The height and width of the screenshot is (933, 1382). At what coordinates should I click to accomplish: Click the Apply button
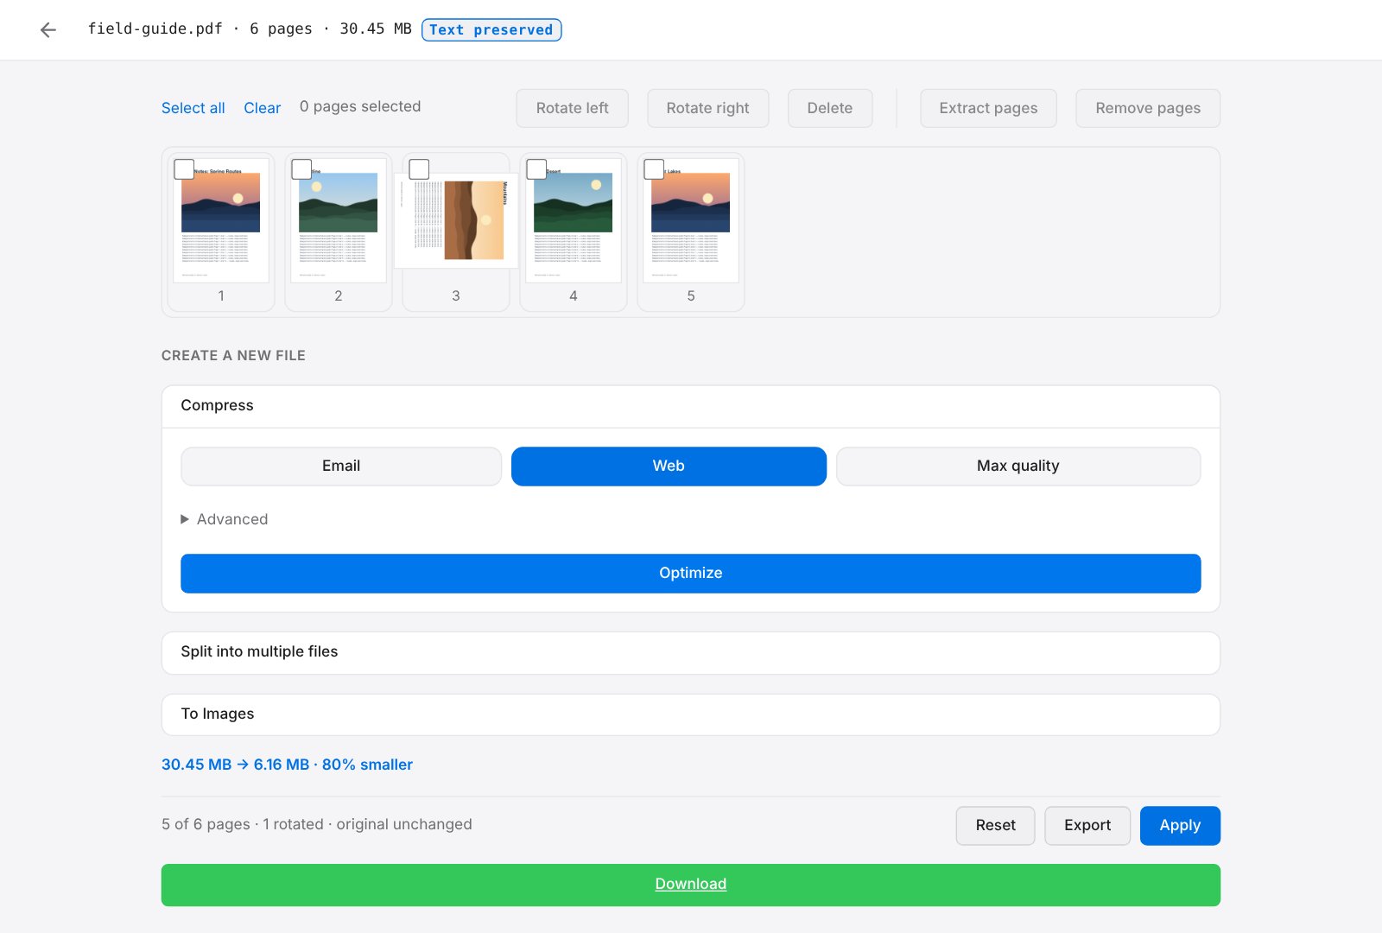pos(1180,826)
